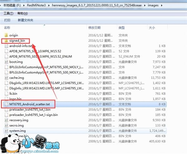Select file name MT6795_Android_scatter.txt
The width and height of the screenshot is (187, 154).
pyautogui.click(x=30, y=104)
